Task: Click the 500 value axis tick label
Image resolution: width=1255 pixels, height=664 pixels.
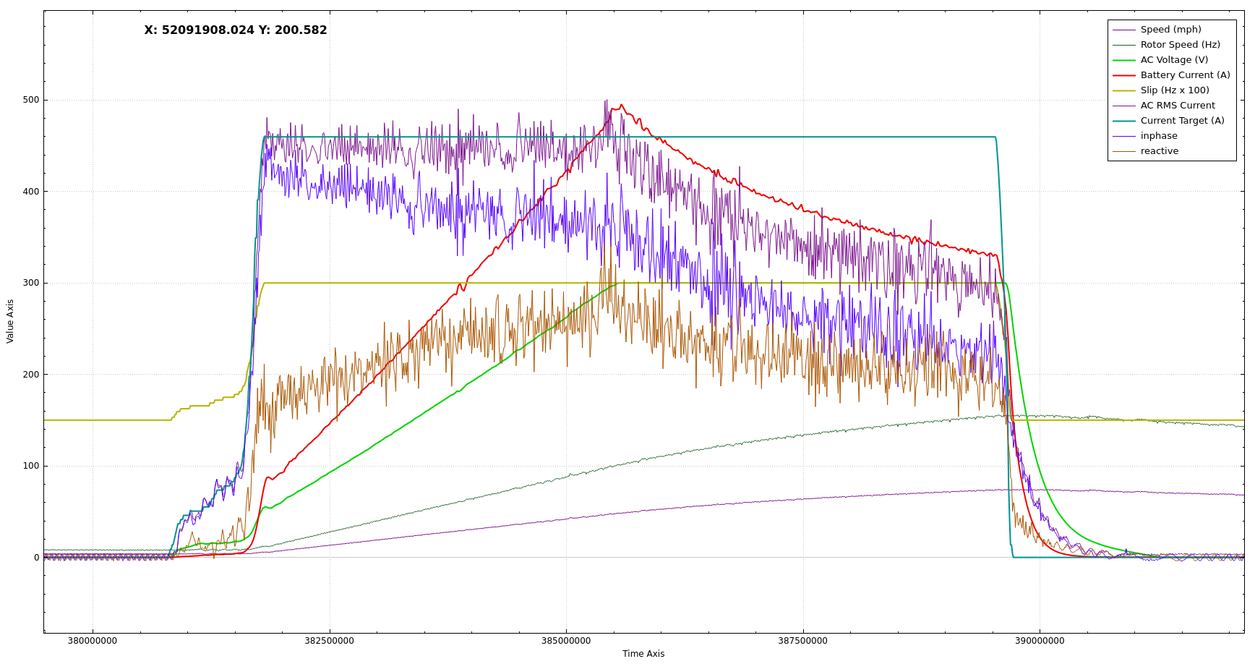Action: click(31, 100)
